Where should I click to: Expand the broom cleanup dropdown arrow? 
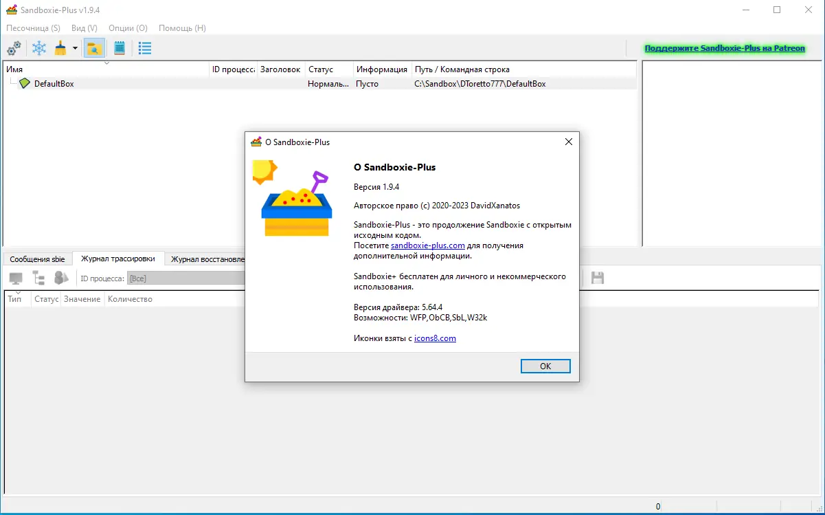pos(75,49)
